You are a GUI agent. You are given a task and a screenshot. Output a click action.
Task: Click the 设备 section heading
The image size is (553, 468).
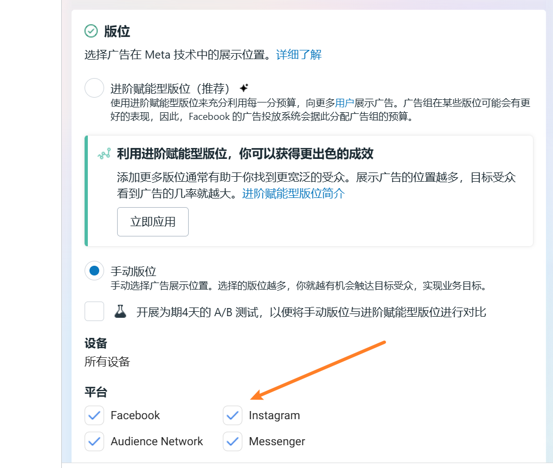(x=96, y=343)
